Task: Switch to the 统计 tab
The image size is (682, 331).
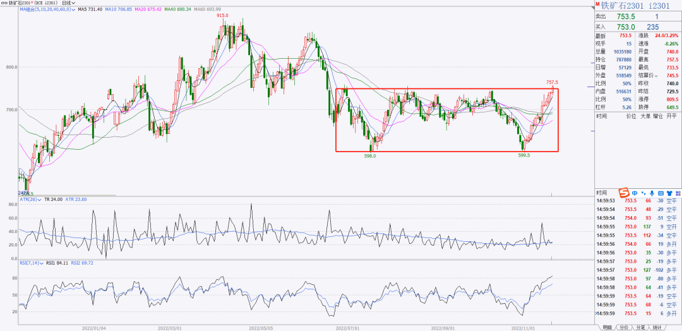Action: 657,327
